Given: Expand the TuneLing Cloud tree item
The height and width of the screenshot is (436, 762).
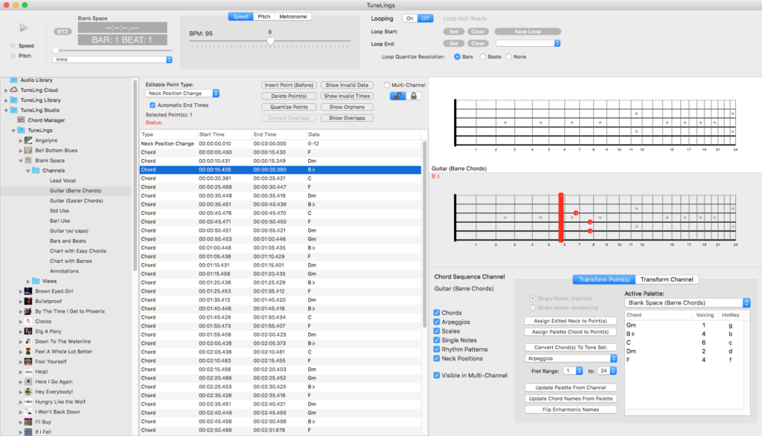Looking at the screenshot, I should click(x=6, y=90).
